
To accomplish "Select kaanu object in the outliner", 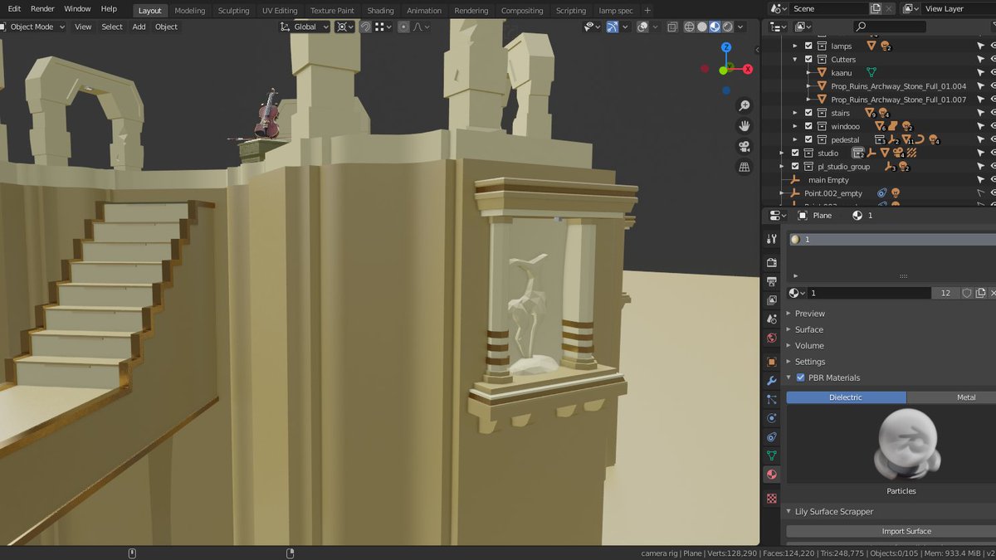I will [x=842, y=73].
